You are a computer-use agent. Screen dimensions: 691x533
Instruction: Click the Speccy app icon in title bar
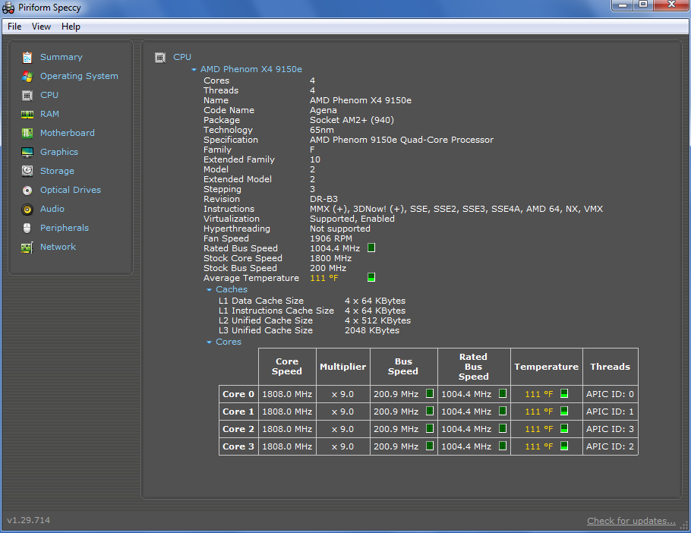8,8
